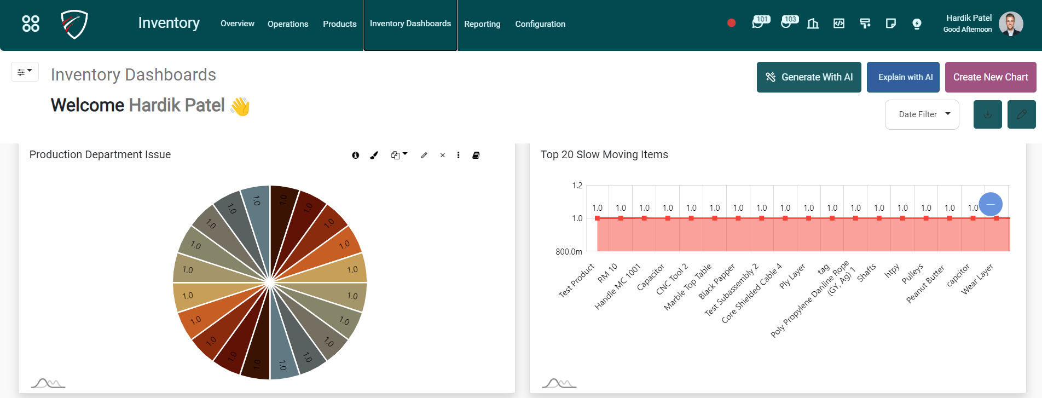This screenshot has height=398, width=1042.
Task: Open the Reporting menu
Action: pyautogui.click(x=482, y=24)
